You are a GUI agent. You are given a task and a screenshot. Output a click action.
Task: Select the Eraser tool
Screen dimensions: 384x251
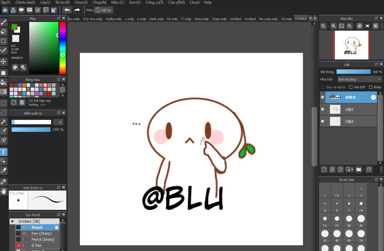pos(3,31)
